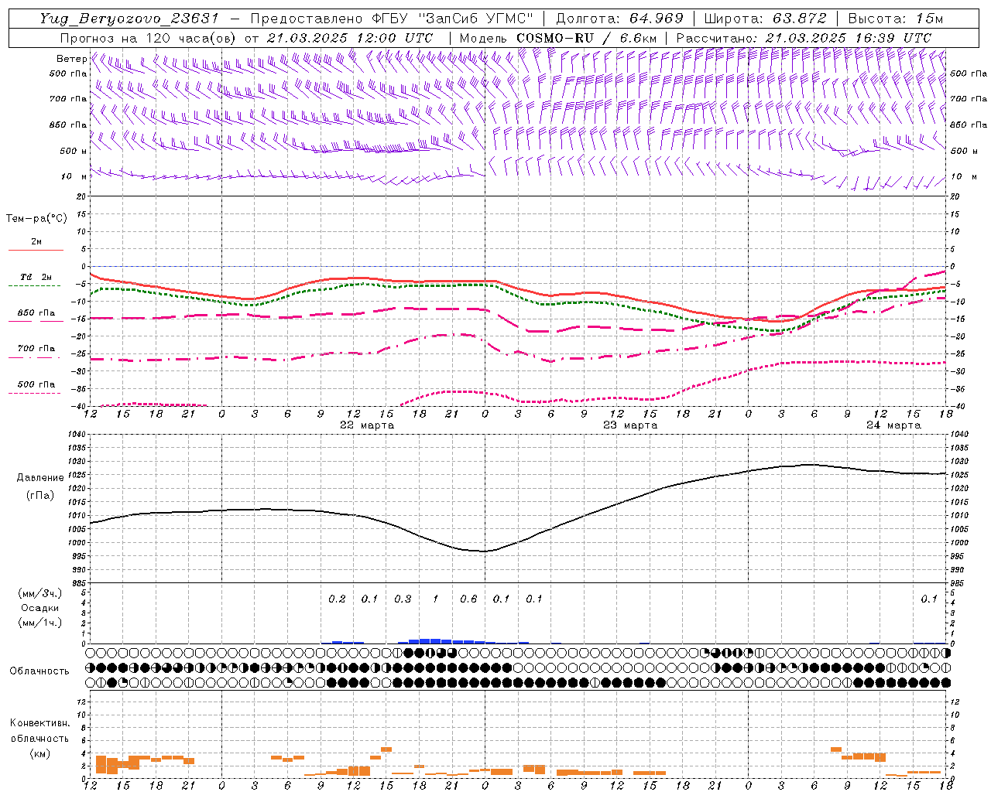Click the Давление panel label
This screenshot has width=991, height=792.
[39, 478]
